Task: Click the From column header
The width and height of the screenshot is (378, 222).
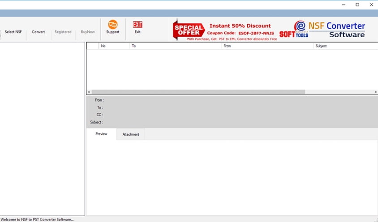Action: point(267,46)
